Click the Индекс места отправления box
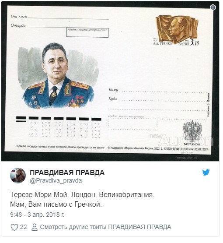This screenshot has width=223, height=243. point(87,32)
